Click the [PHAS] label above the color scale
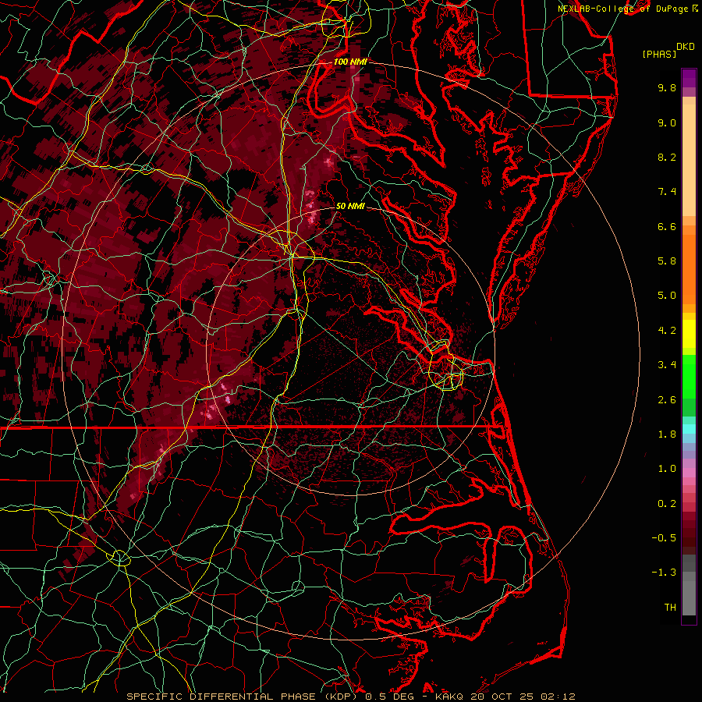This screenshot has width=702, height=702. pyautogui.click(x=659, y=54)
